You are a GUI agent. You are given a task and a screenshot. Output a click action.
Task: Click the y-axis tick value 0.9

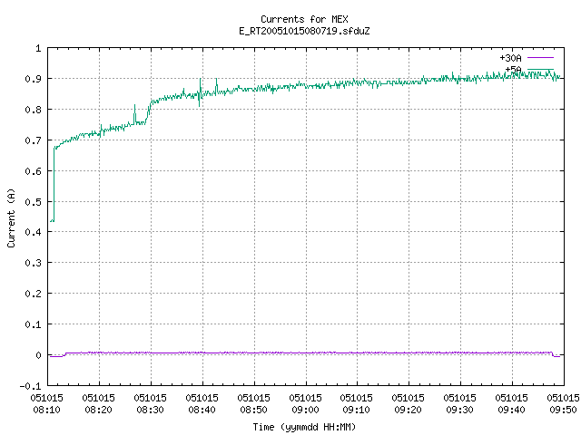pos(33,79)
